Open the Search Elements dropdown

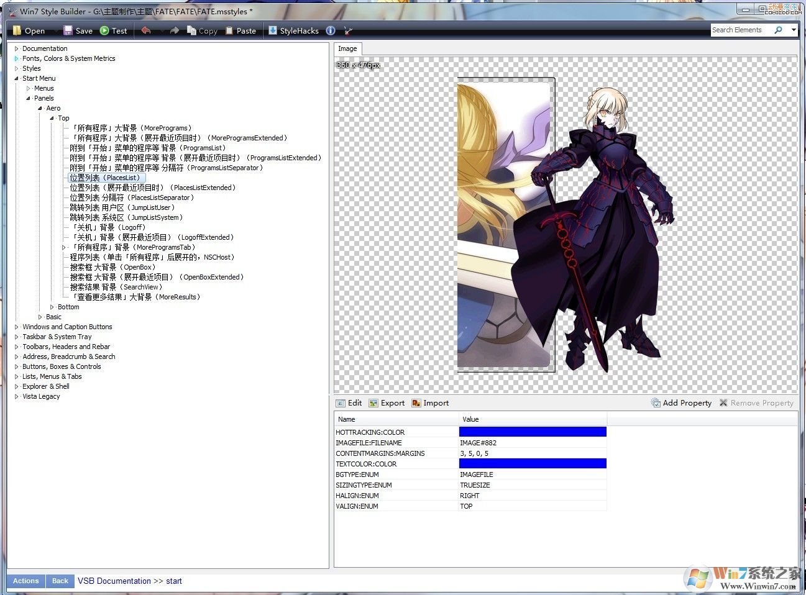pos(793,29)
